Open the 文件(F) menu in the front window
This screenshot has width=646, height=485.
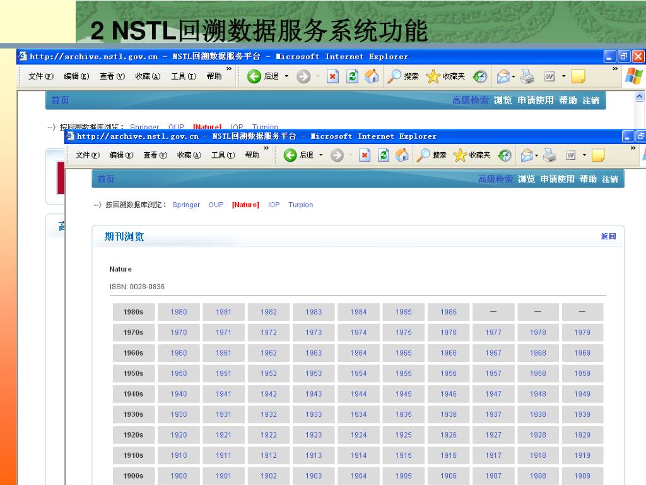click(x=87, y=155)
